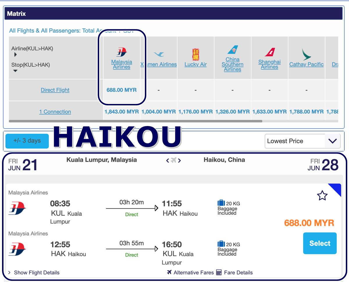The width and height of the screenshot is (349, 282).
Task: Click the 08:35 departure time
Action: [x=60, y=203]
